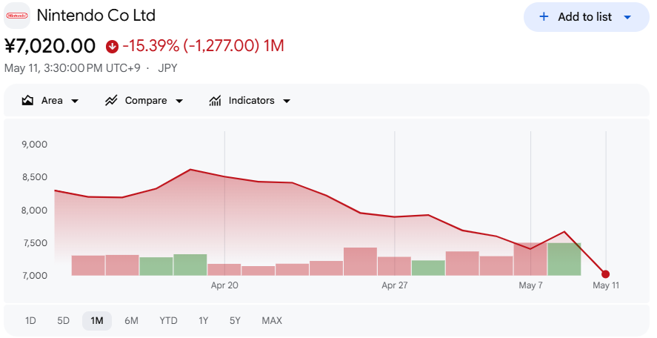Click the Apr 27 date label
The image size is (657, 338).
pyautogui.click(x=394, y=285)
